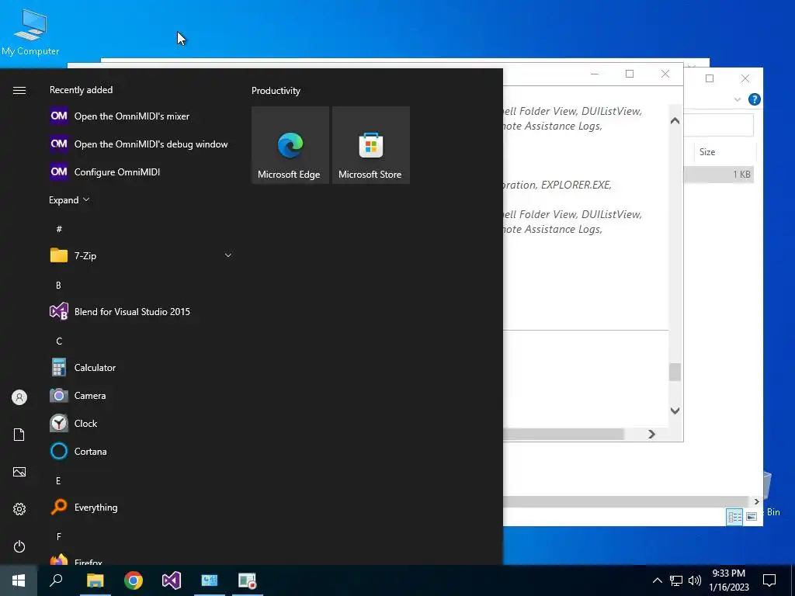The image size is (795, 596).
Task: Open the taskbar app with red record dot
Action: point(248,580)
